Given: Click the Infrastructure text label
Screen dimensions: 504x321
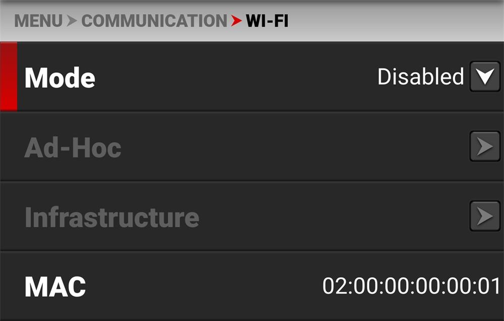Looking at the screenshot, I should [112, 217].
